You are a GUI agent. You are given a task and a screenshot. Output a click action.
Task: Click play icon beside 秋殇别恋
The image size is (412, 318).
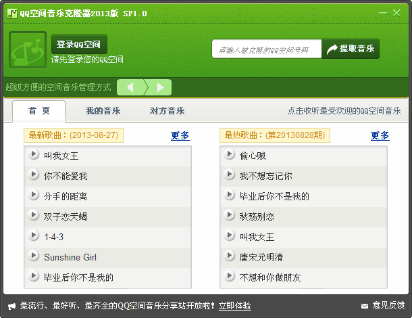point(230,216)
